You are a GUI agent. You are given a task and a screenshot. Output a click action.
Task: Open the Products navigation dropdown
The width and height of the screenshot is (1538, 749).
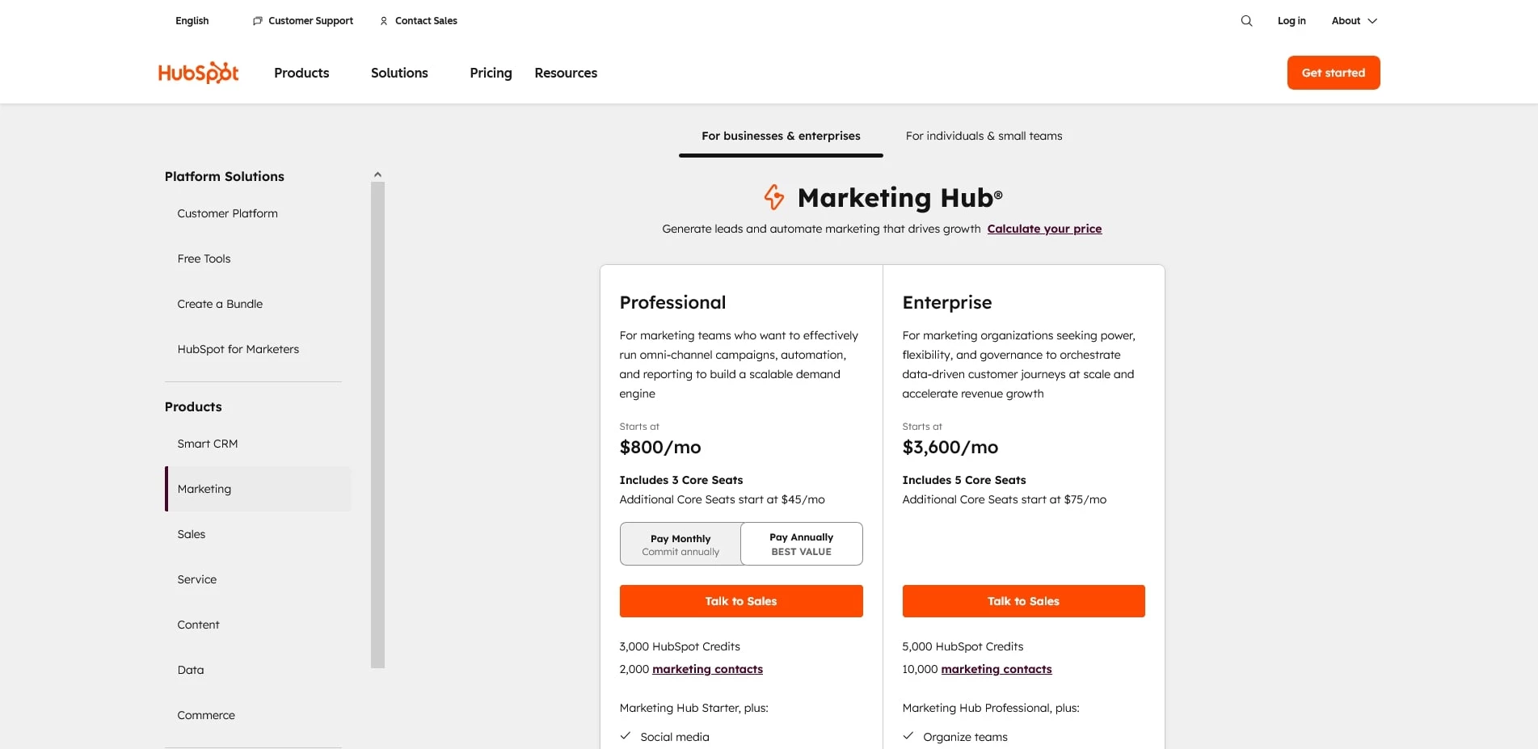point(301,73)
